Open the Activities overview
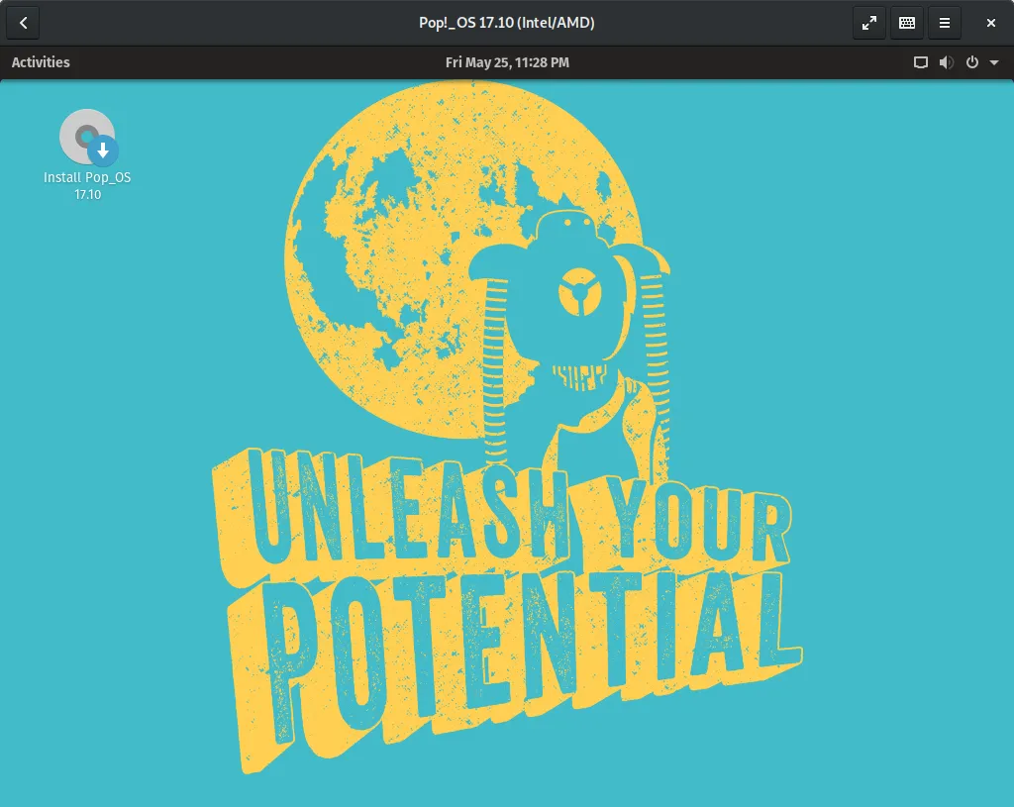 [41, 62]
